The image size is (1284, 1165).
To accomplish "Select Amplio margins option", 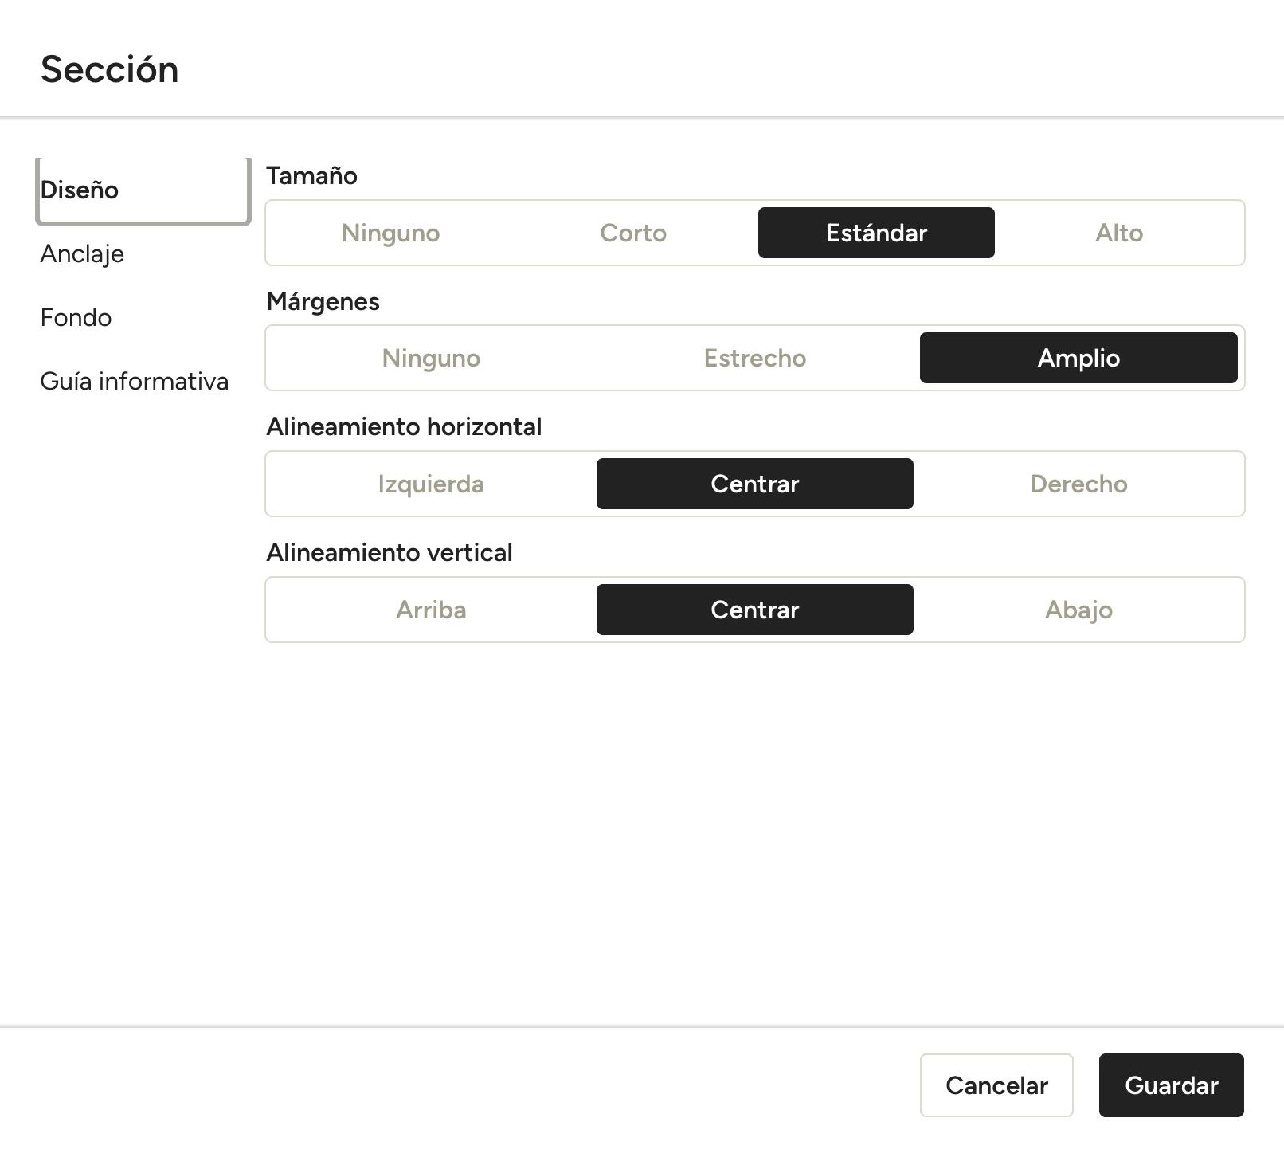I will point(1078,358).
